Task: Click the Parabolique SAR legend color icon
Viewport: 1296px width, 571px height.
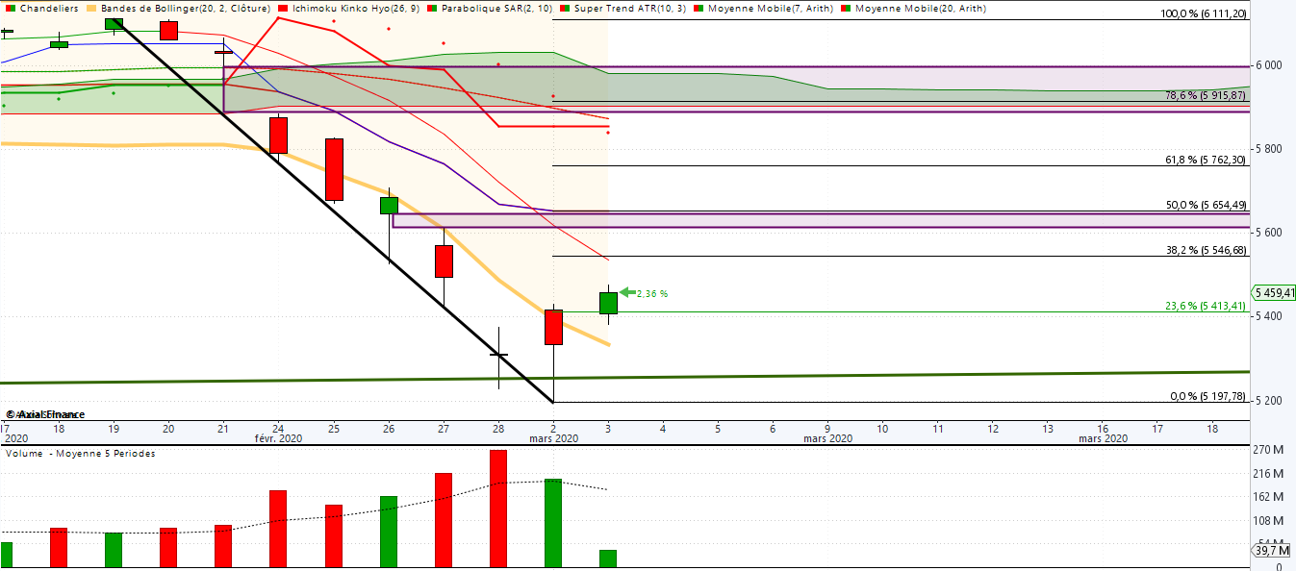Action: [x=434, y=9]
